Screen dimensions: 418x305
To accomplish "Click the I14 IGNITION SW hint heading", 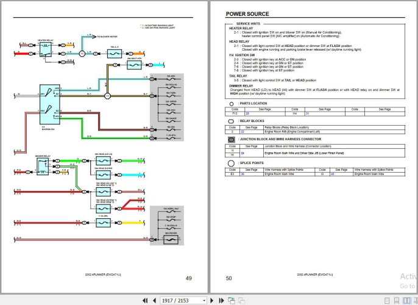I will pyautogui.click(x=242, y=56).
